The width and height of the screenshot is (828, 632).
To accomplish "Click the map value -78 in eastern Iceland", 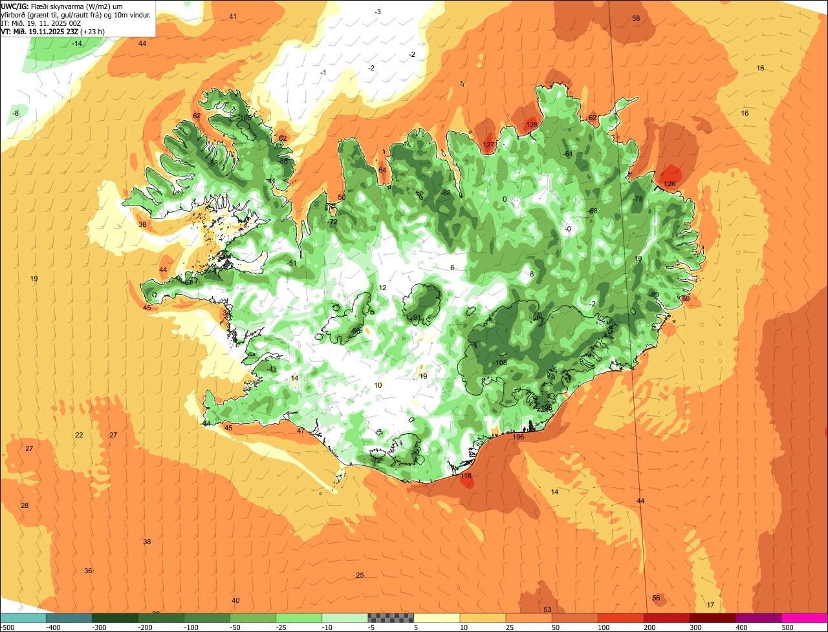I will 638,199.
